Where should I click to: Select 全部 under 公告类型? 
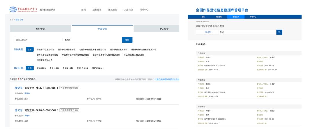[29, 49]
